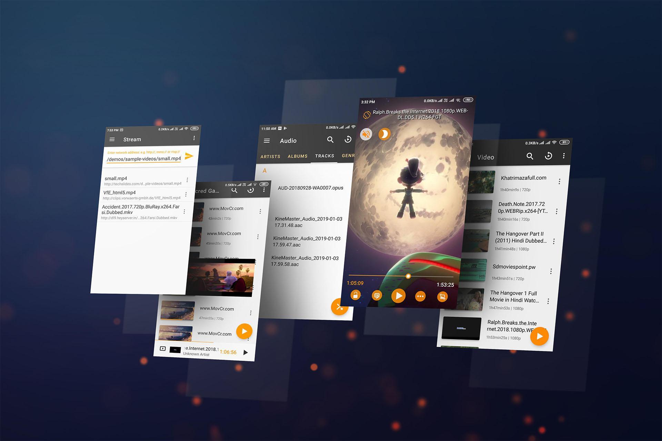The height and width of the screenshot is (441, 662).
Task: Open options for Sdmoviespoint.pw video
Action: pyautogui.click(x=551, y=271)
